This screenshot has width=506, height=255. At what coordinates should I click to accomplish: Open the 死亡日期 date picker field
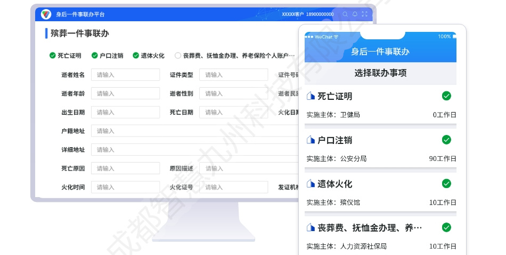pos(233,112)
